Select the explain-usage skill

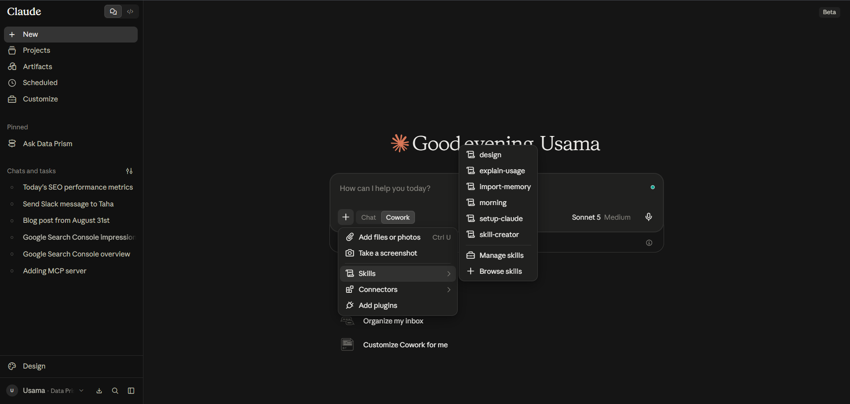coord(498,171)
